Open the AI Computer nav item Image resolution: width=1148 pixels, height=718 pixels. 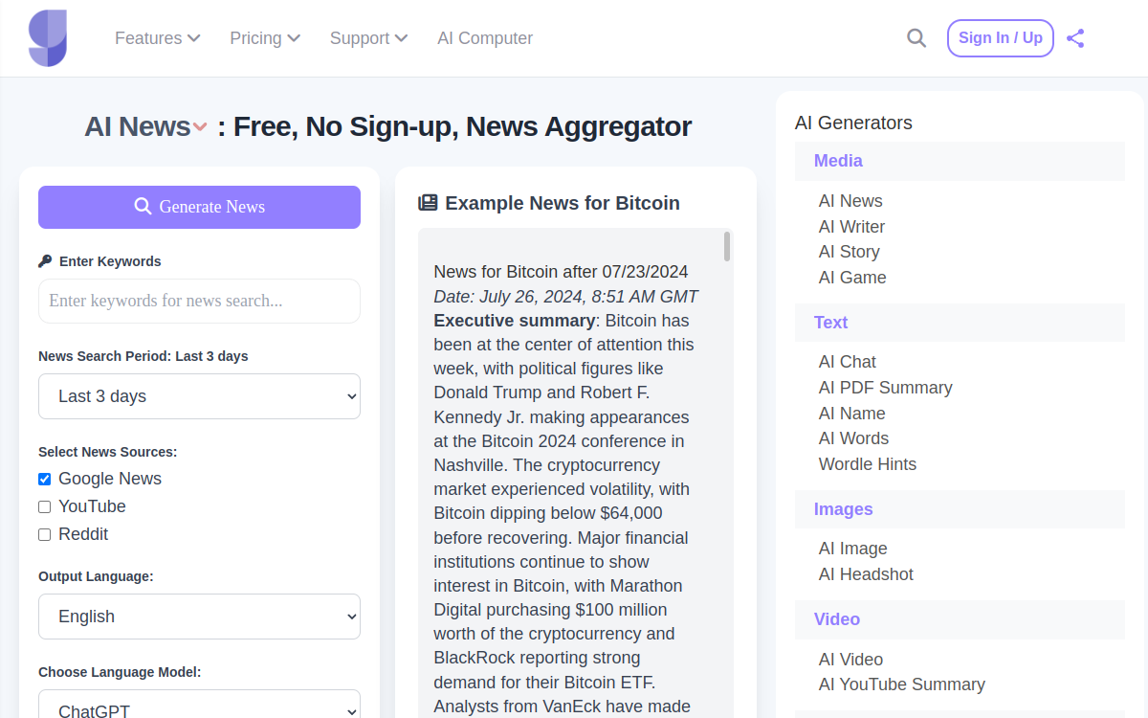click(485, 38)
